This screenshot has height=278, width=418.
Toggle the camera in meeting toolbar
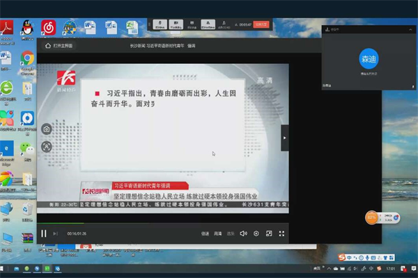click(176, 24)
